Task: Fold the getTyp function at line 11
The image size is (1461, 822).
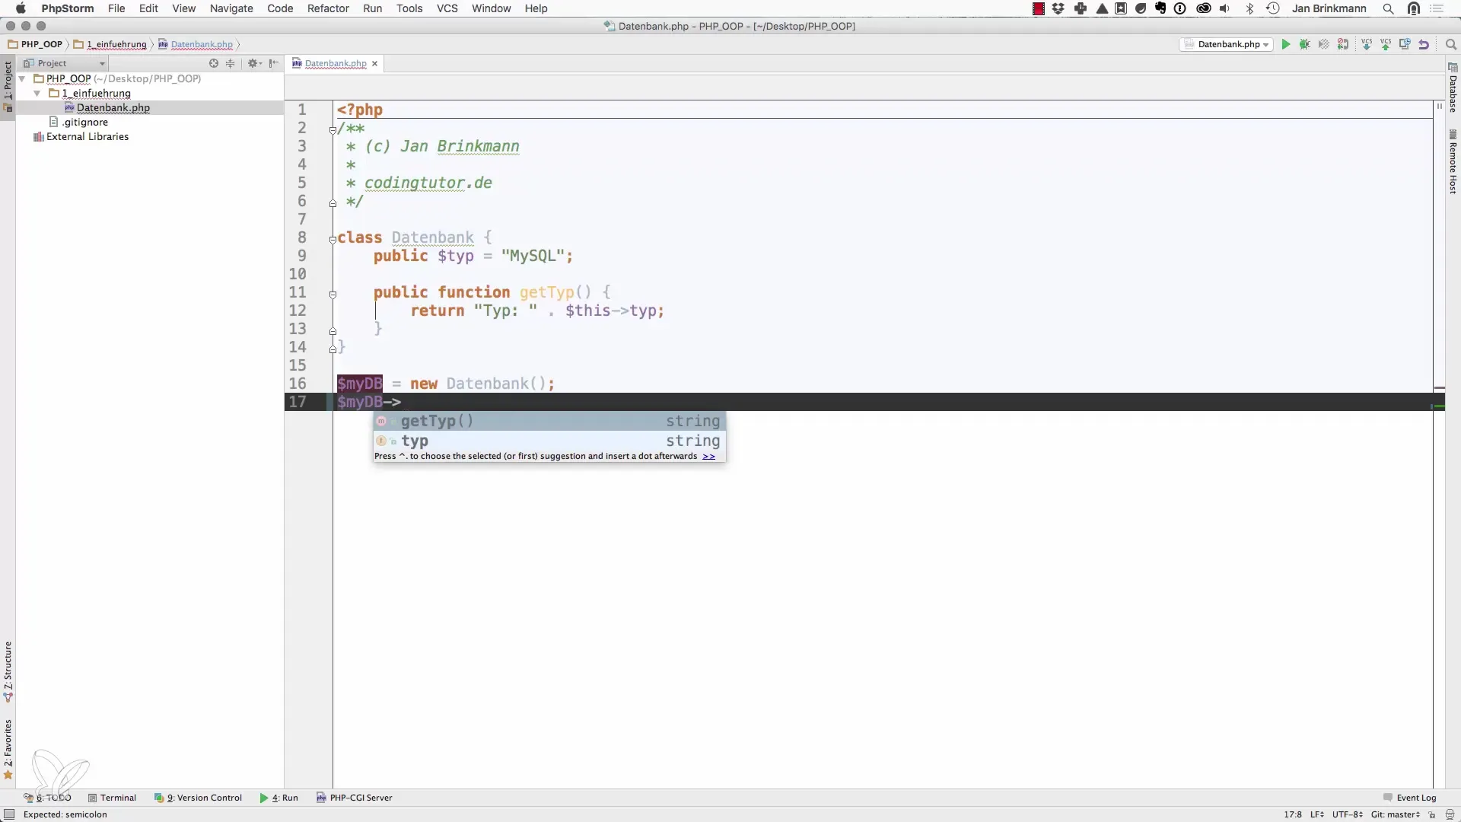Action: (333, 294)
